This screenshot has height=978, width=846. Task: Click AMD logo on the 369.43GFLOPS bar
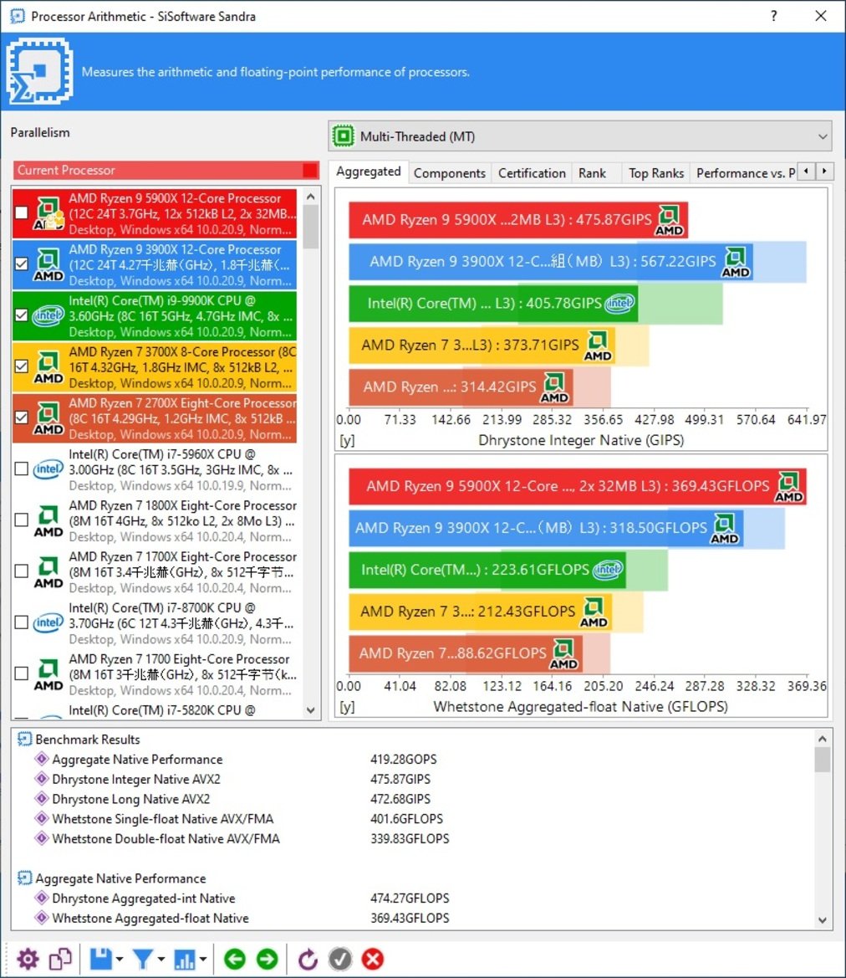(788, 487)
